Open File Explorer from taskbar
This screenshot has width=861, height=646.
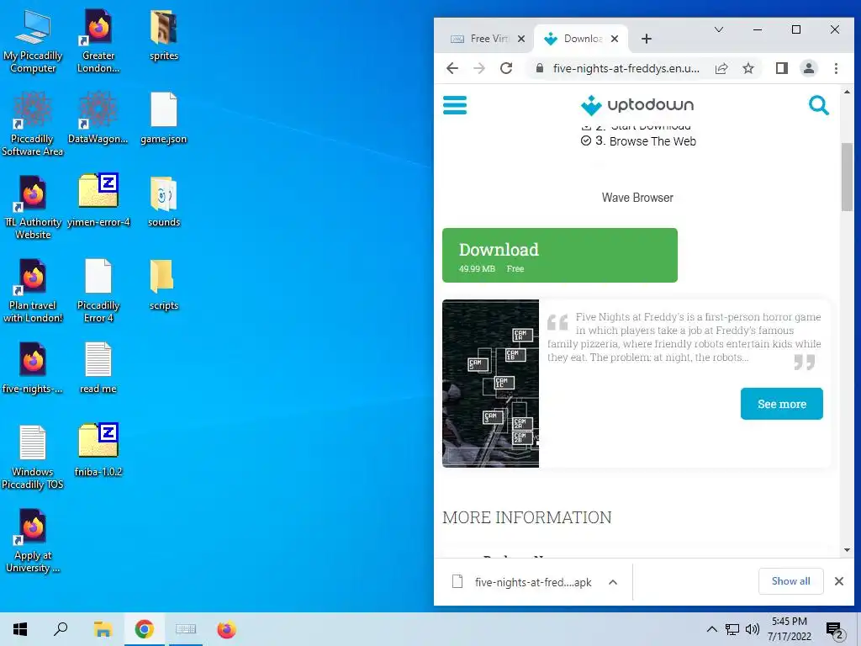coord(103,629)
